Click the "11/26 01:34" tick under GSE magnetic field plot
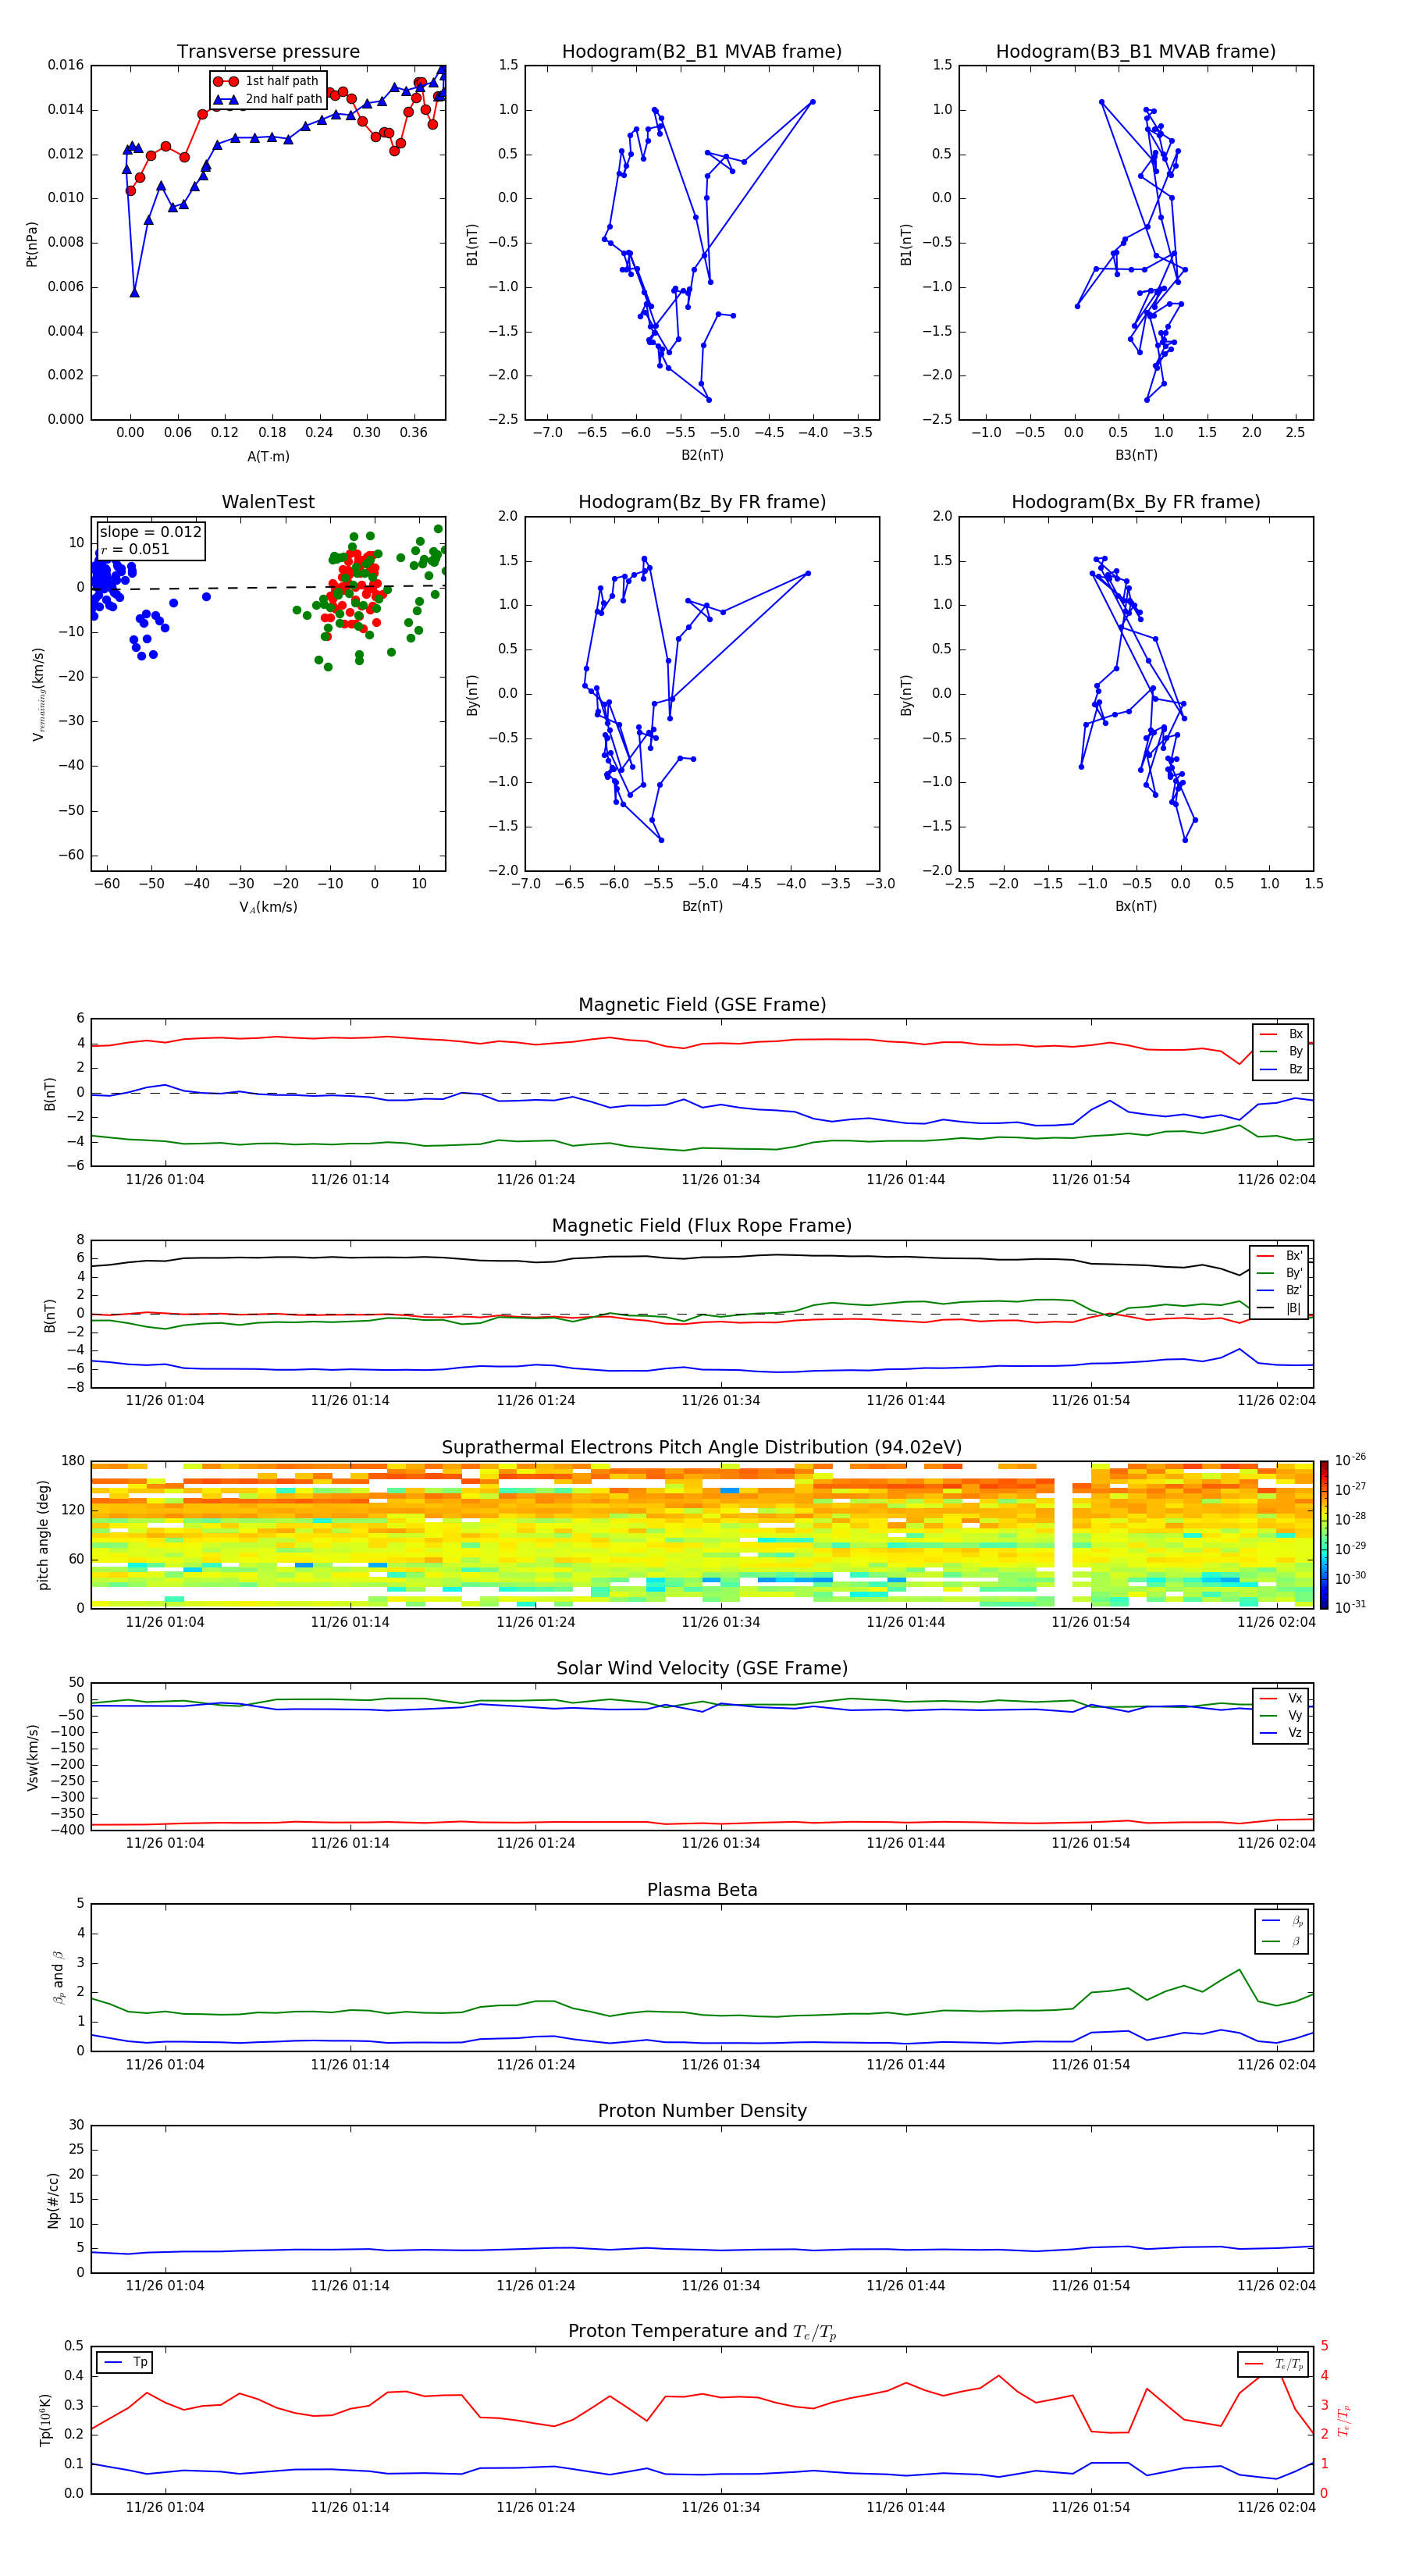The width and height of the screenshot is (1405, 2576). pyautogui.click(x=720, y=1179)
